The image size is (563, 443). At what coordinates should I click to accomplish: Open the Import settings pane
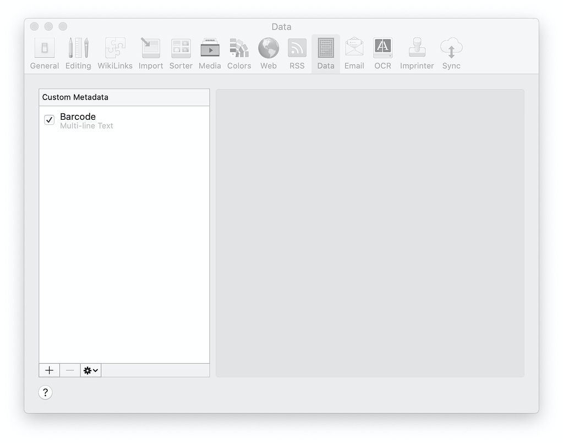pos(150,52)
